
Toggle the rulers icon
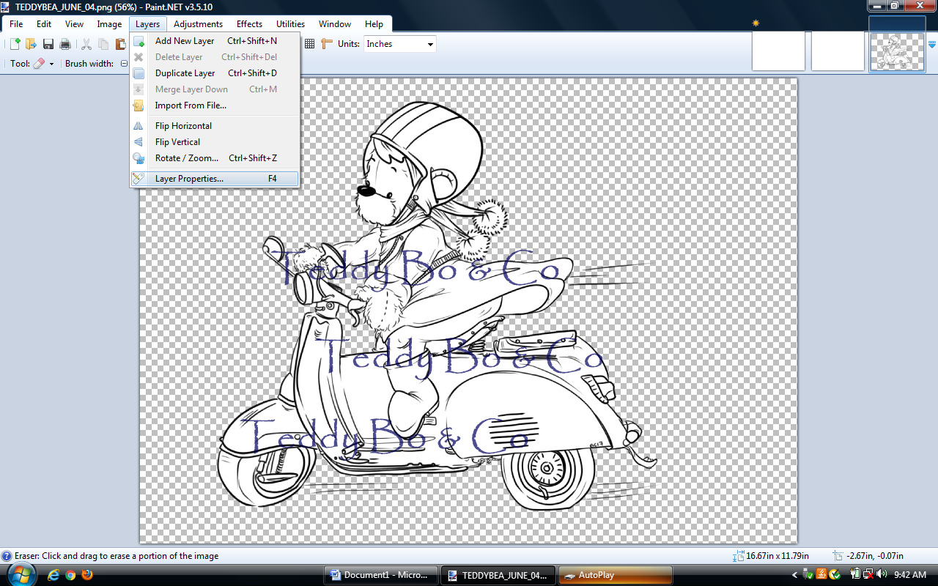point(327,44)
